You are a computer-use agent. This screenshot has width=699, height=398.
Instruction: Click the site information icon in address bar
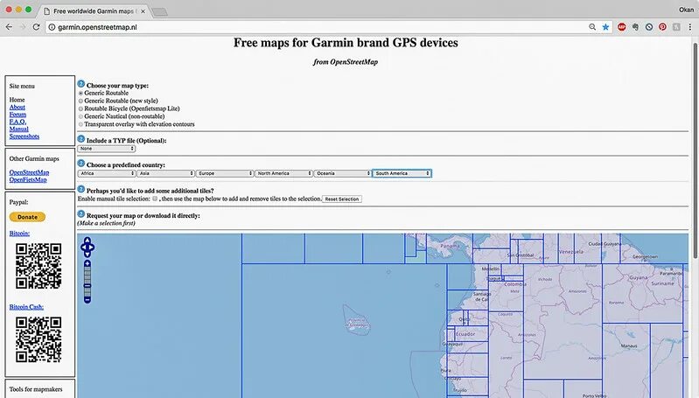52,27
